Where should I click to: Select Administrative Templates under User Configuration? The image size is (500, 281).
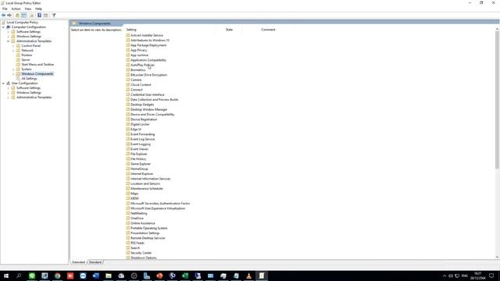pyautogui.click(x=34, y=97)
